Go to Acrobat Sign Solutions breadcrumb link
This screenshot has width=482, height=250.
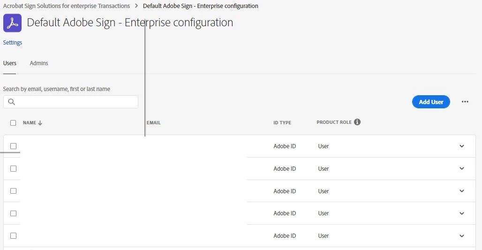point(67,6)
